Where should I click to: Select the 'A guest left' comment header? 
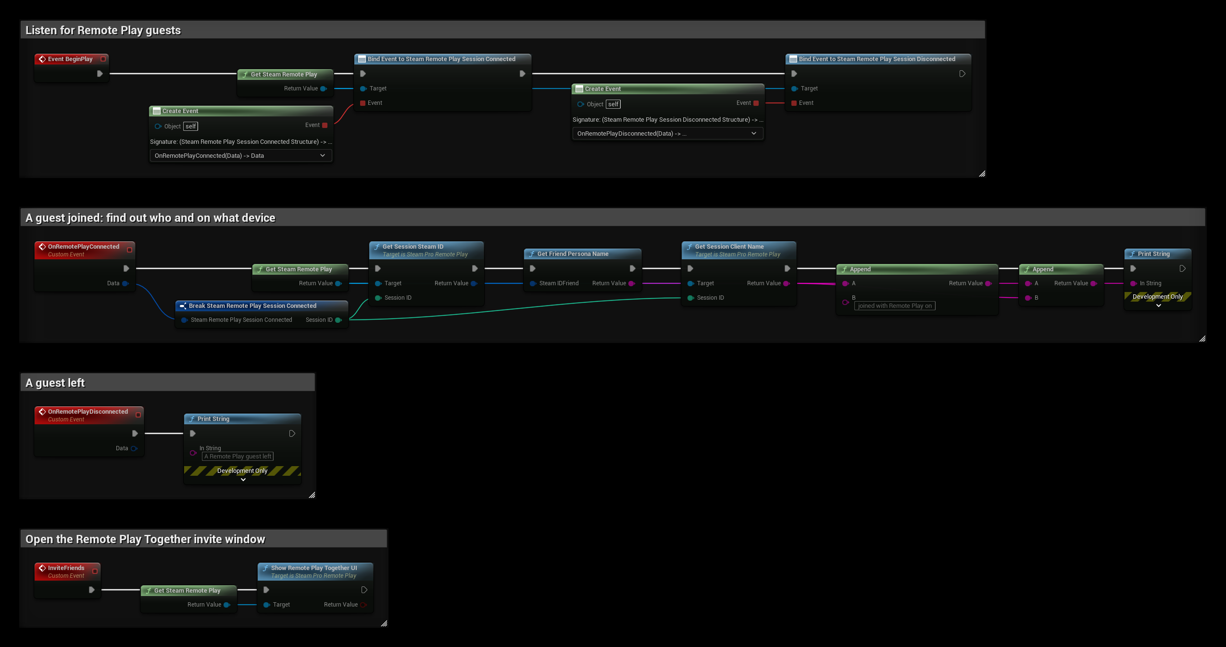point(55,383)
